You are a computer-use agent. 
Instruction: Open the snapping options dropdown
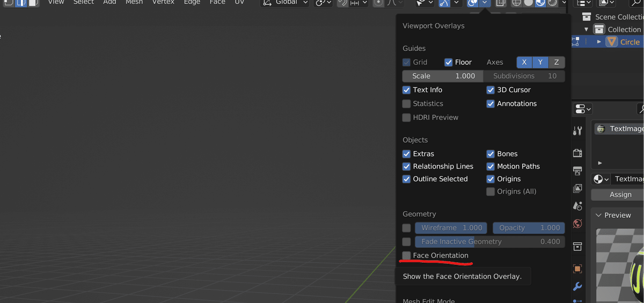358,3
